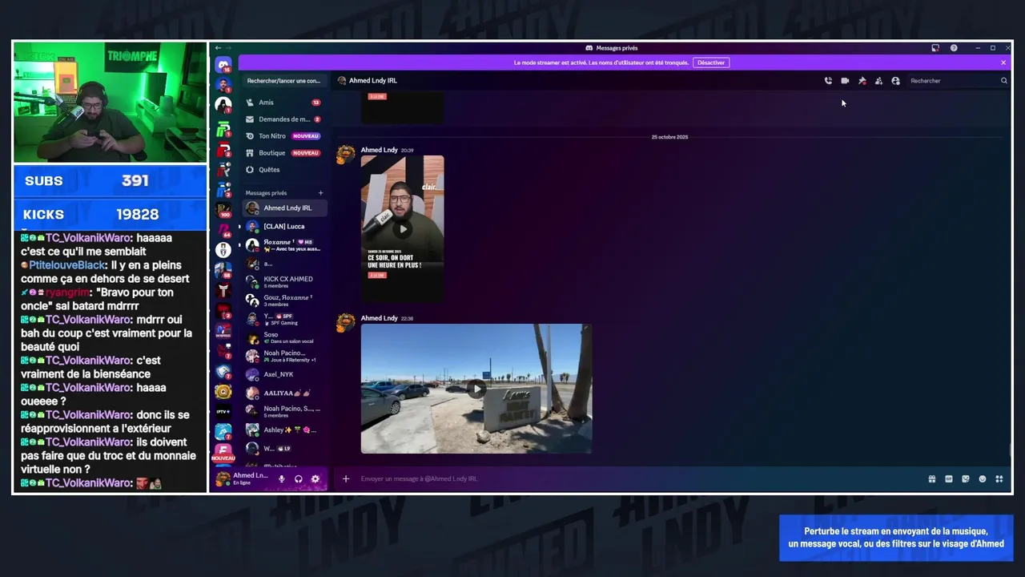Show the user profile panel icon

[x=895, y=81]
